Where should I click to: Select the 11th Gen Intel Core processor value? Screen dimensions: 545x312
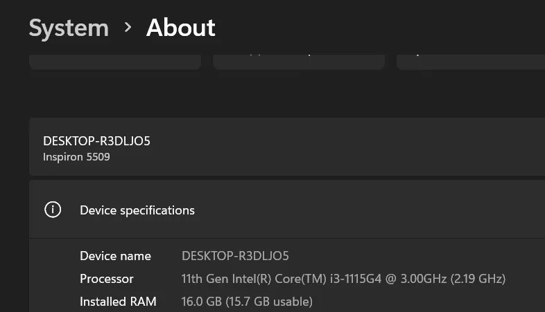click(x=343, y=279)
